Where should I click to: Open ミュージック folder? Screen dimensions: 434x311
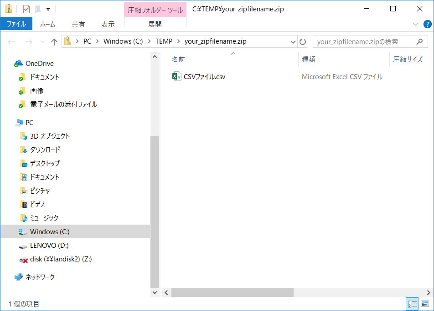(44, 218)
